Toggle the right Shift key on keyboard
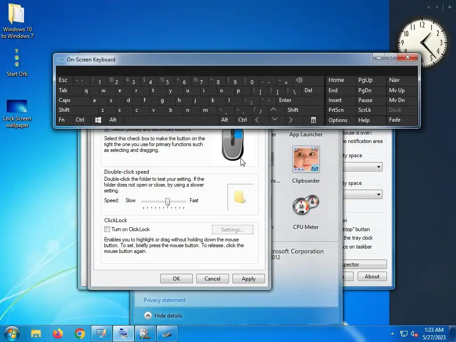456x342 pixels. click(304, 110)
